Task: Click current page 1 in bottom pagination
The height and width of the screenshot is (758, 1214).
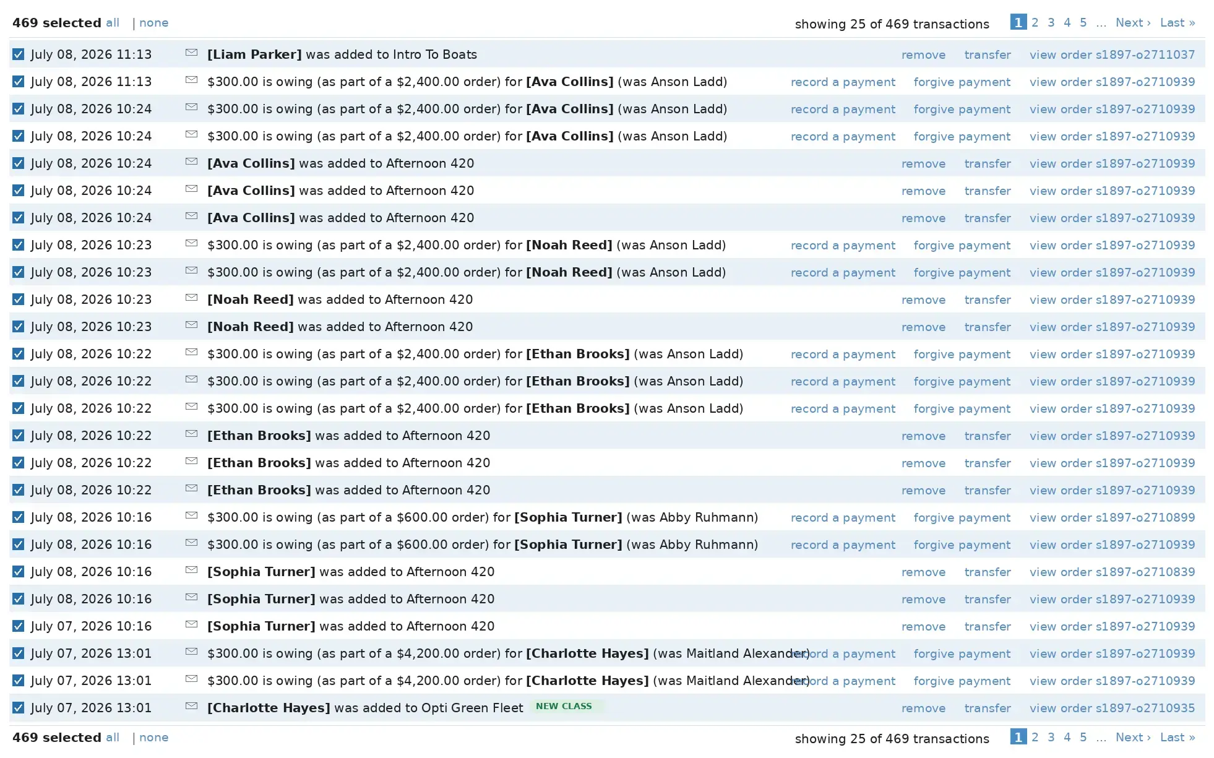Action: [1018, 737]
